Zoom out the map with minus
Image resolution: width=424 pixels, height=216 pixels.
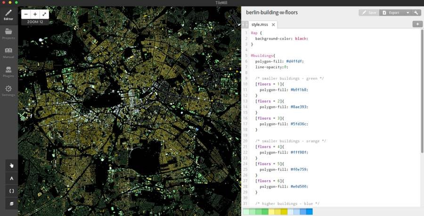point(26,15)
